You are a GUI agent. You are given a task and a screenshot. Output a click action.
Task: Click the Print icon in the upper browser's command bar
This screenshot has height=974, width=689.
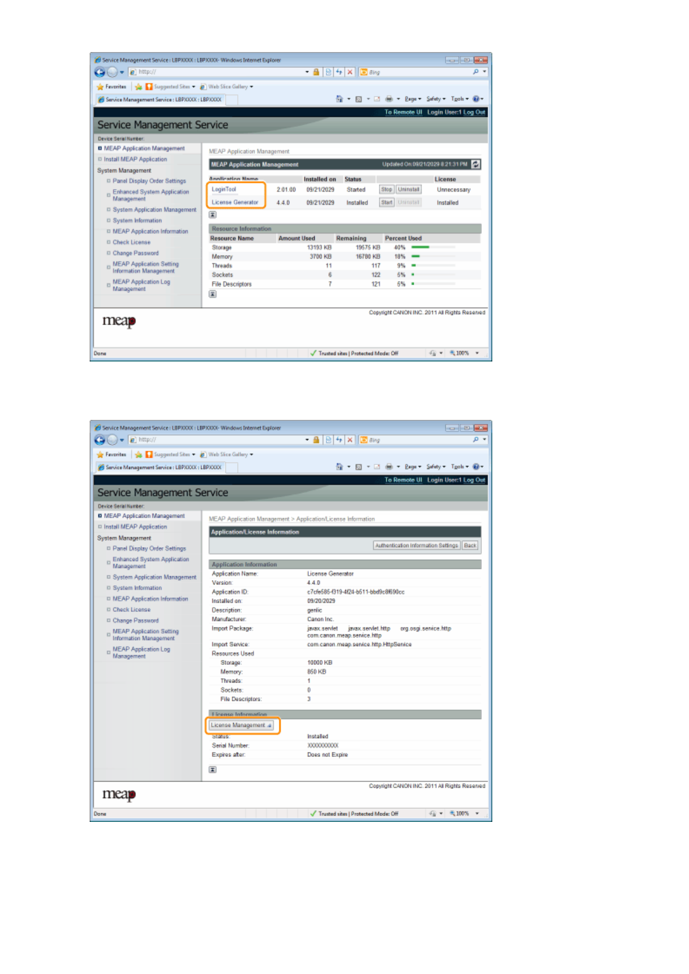(x=389, y=99)
